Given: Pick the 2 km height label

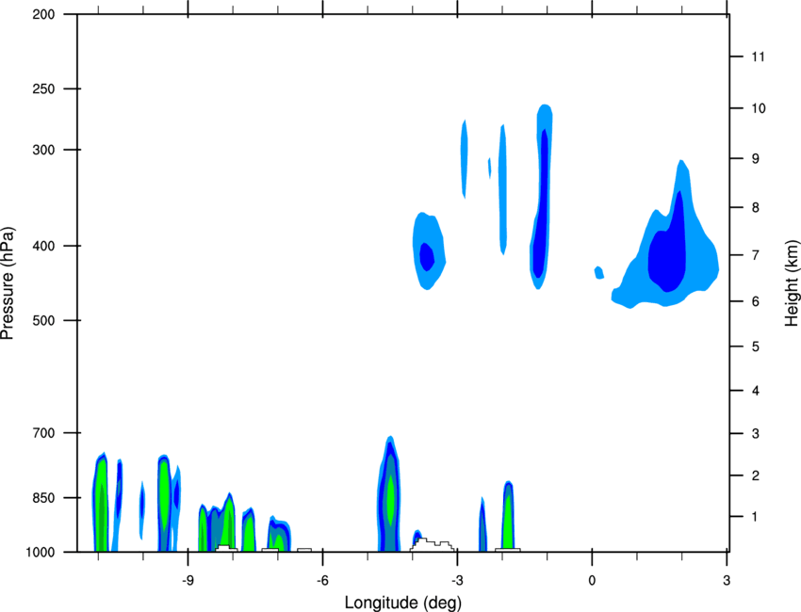Looking at the screenshot, I should coord(756,475).
